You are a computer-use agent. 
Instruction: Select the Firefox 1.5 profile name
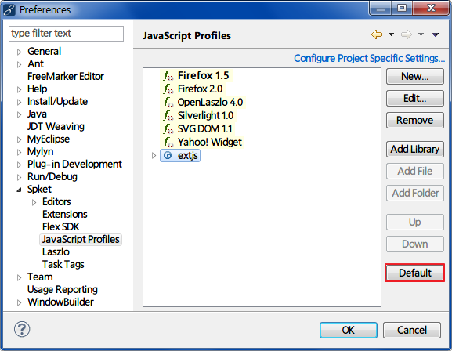click(x=203, y=76)
